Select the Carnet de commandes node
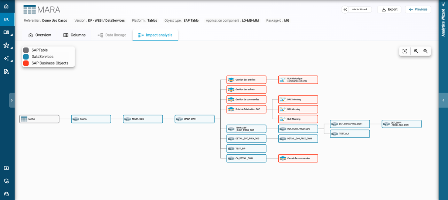The width and height of the screenshot is (448, 200). tap(298, 158)
